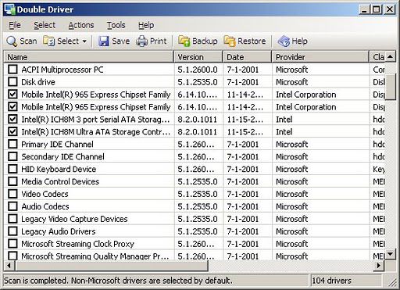This screenshot has width=400, height=290.
Task: Click 'Media Control Devices' row name
Action: [60, 181]
